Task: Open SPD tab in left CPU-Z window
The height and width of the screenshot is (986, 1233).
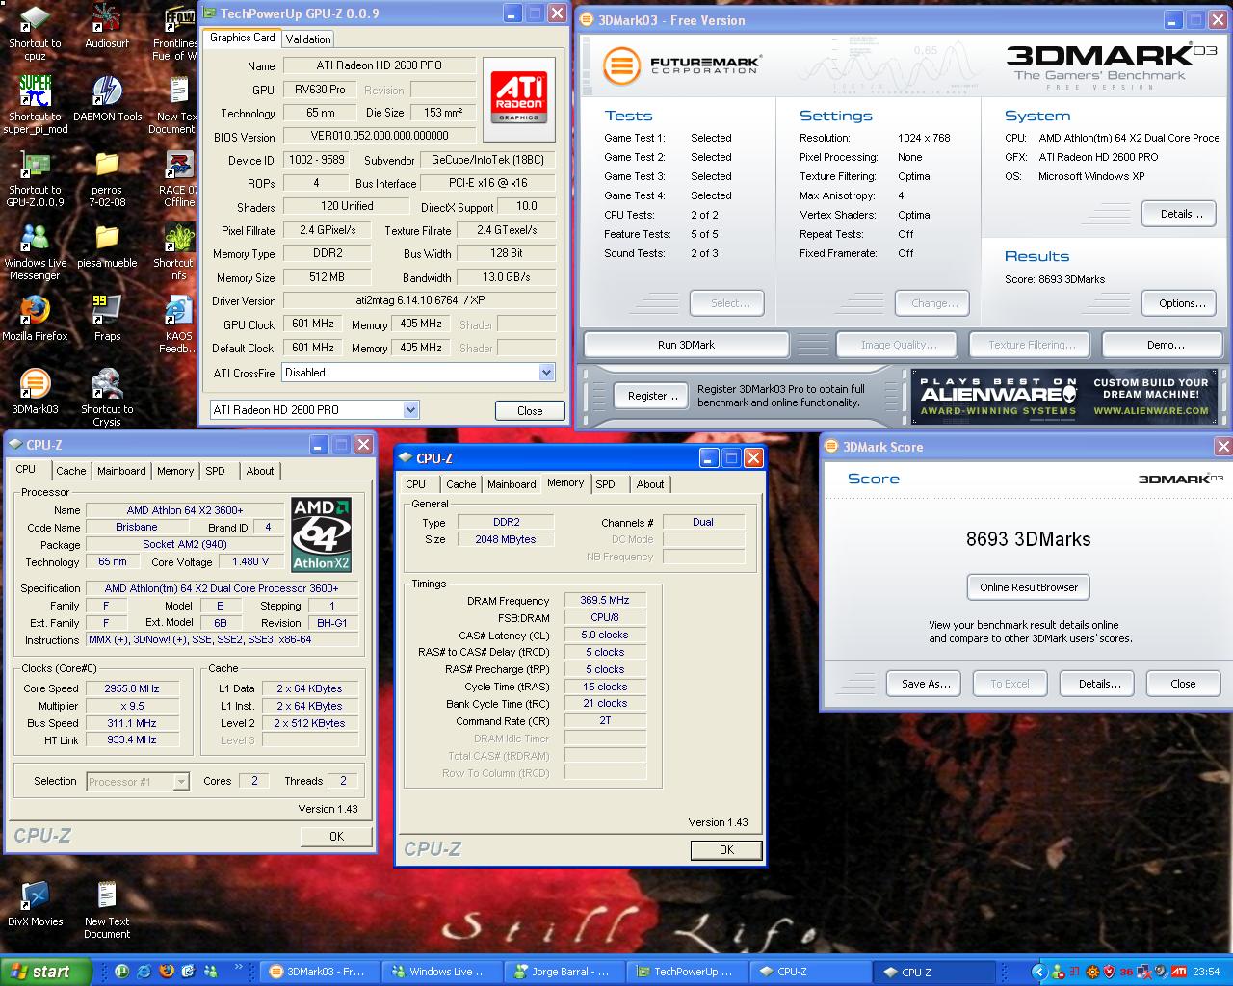Action: point(215,471)
